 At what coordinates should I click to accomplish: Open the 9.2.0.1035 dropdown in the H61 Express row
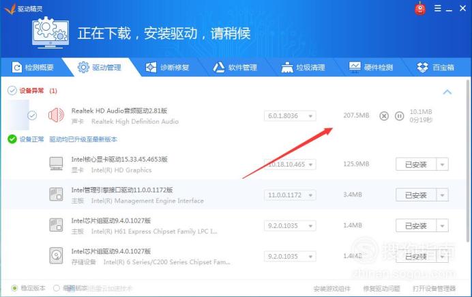coord(290,226)
